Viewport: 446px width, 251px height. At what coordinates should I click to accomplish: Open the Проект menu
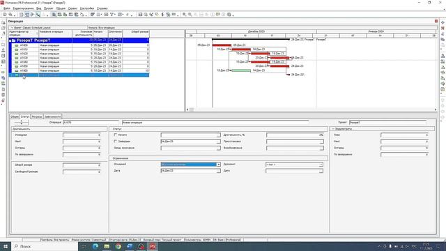coord(48,8)
